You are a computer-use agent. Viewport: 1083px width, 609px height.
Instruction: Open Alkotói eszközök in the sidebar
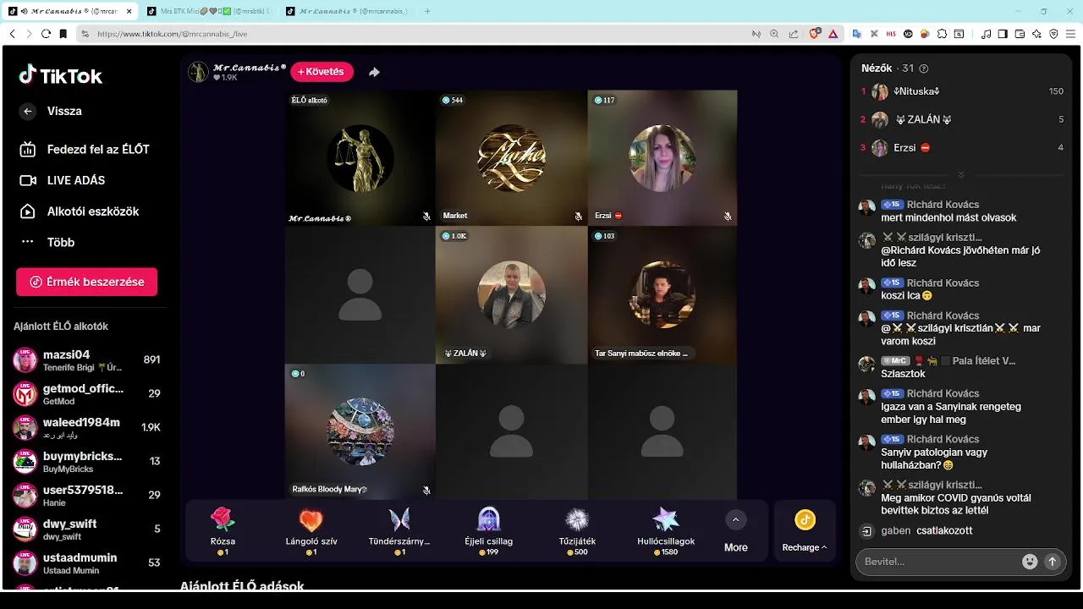[x=80, y=211]
